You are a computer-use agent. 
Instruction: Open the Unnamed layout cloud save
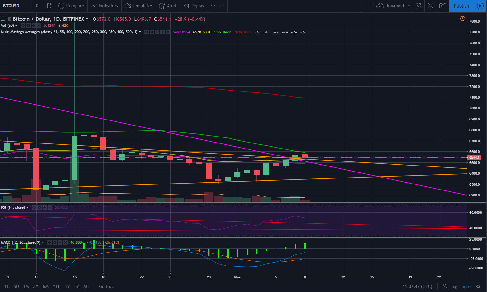(x=390, y=6)
